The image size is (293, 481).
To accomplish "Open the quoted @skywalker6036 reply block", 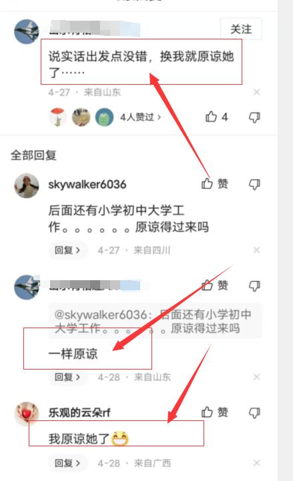I will point(155,321).
